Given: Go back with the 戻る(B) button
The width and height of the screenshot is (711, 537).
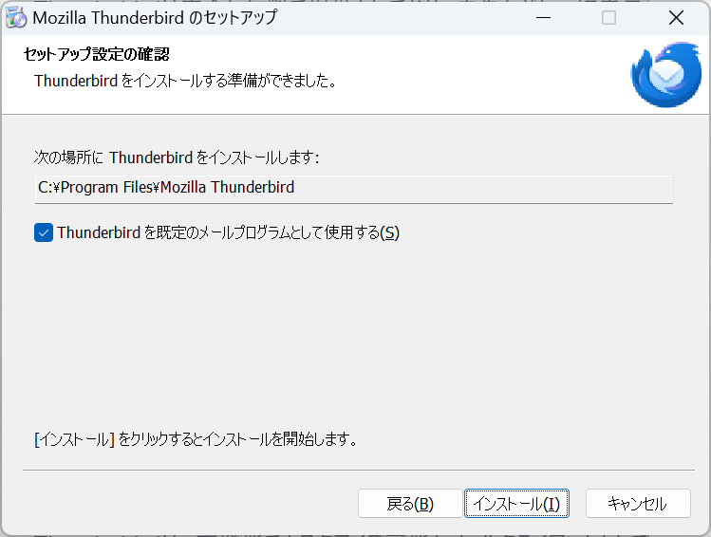Looking at the screenshot, I should [410, 504].
